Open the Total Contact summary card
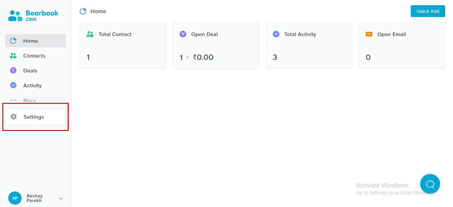 click(123, 45)
